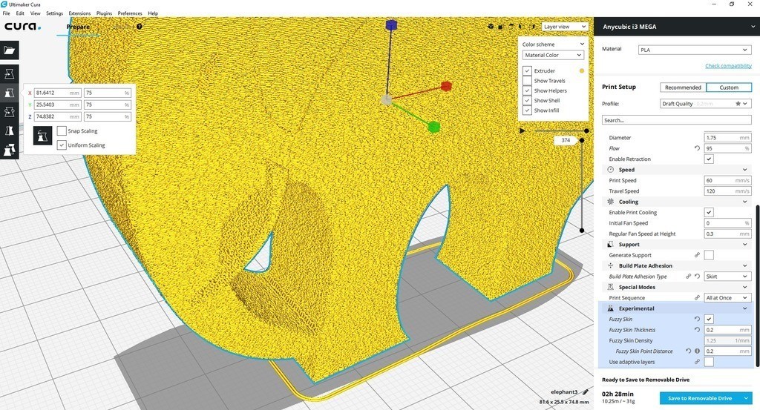Reset the Fuzzy Skin setting
The image size is (760, 410).
[697, 319]
